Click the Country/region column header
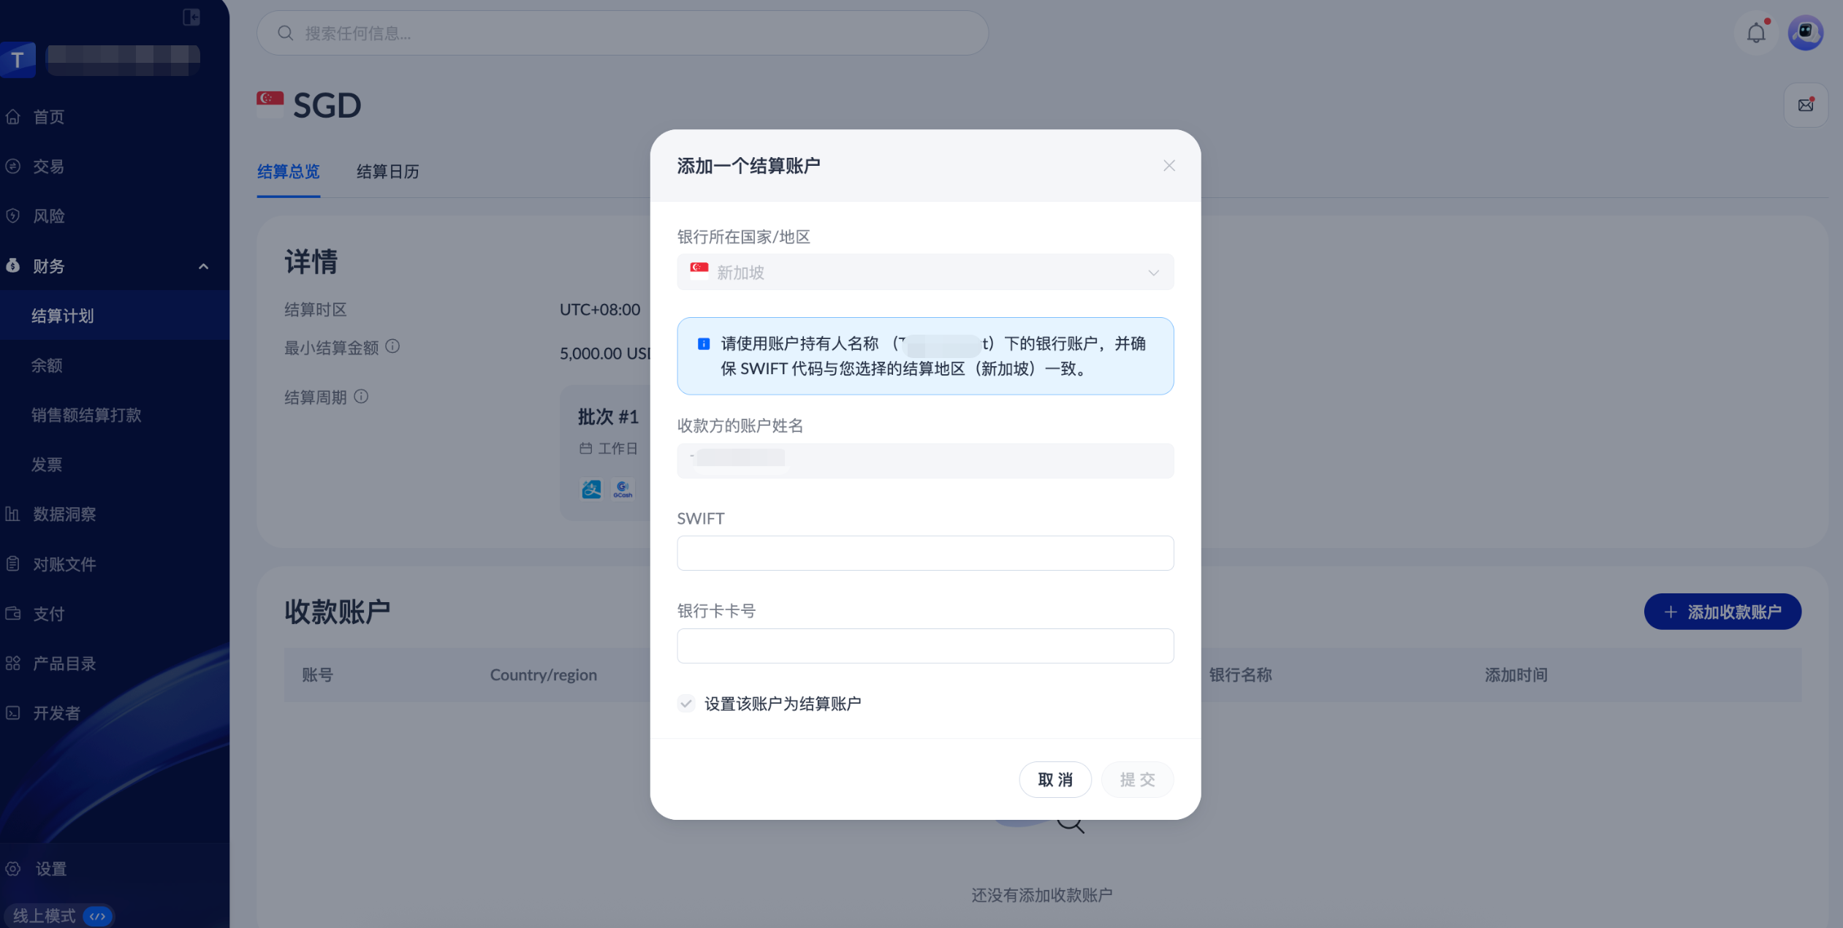Viewport: 1843px width, 928px height. pos(544,675)
